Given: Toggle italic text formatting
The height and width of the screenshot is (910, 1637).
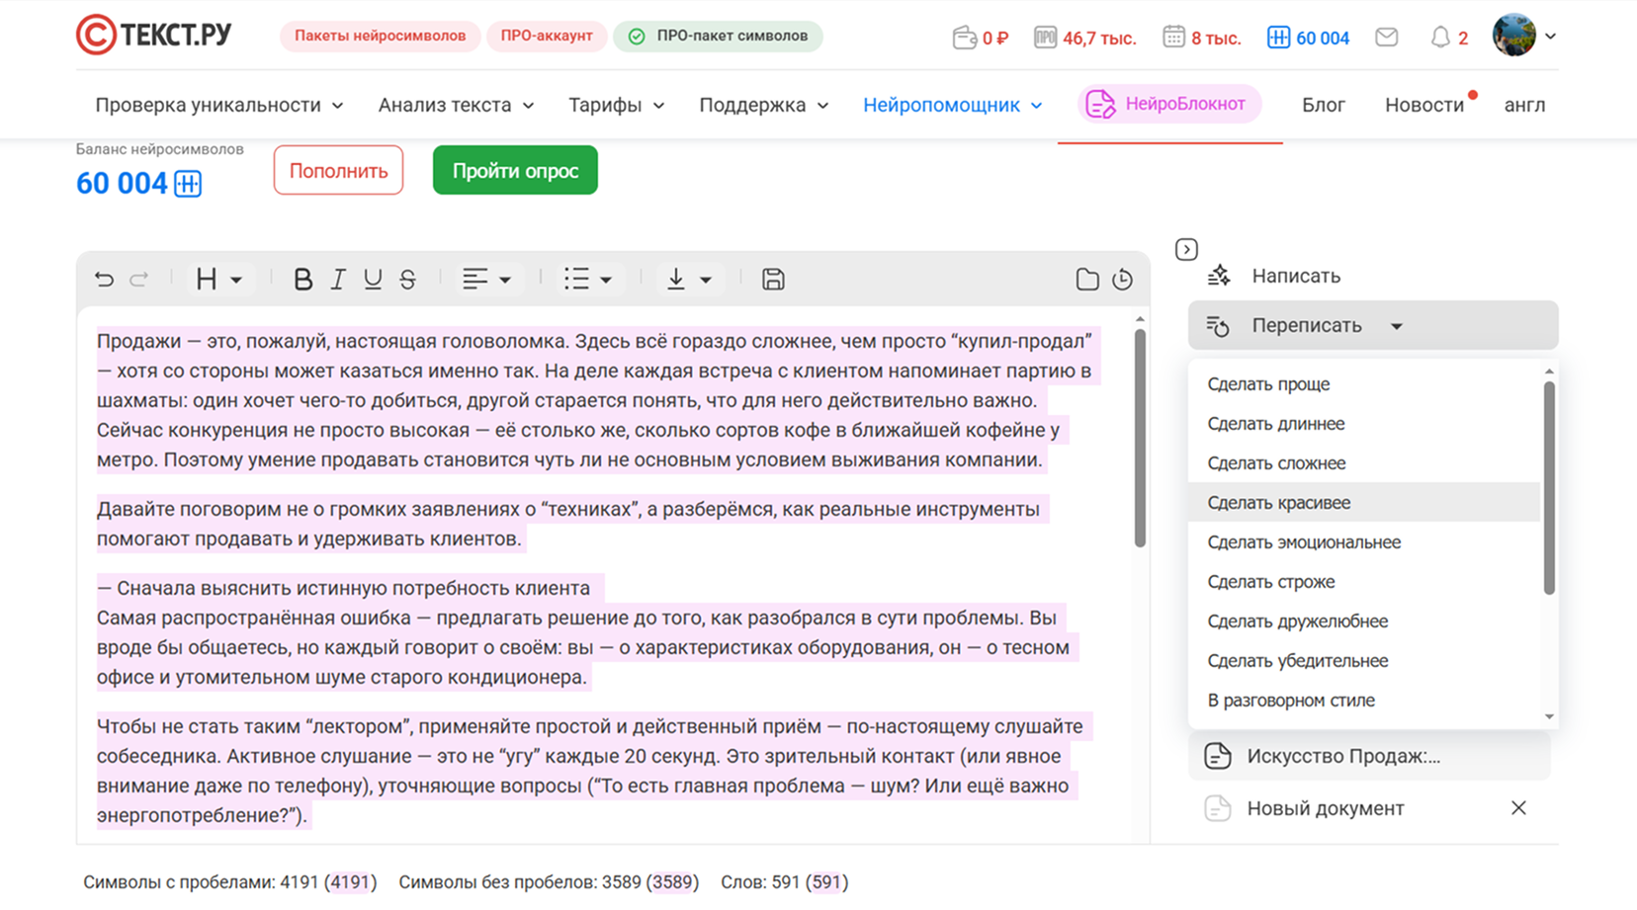Looking at the screenshot, I should tap(338, 280).
